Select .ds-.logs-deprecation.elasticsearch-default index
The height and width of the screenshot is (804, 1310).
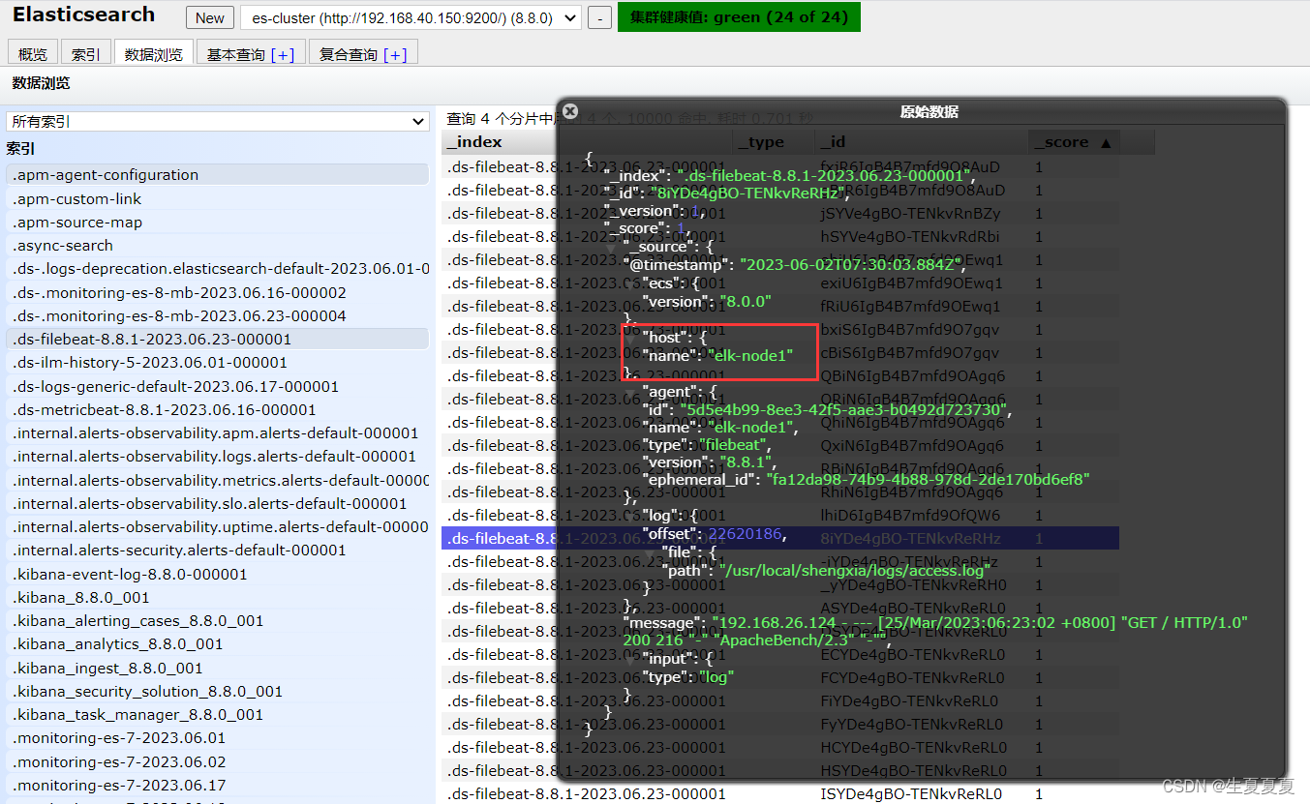click(218, 269)
